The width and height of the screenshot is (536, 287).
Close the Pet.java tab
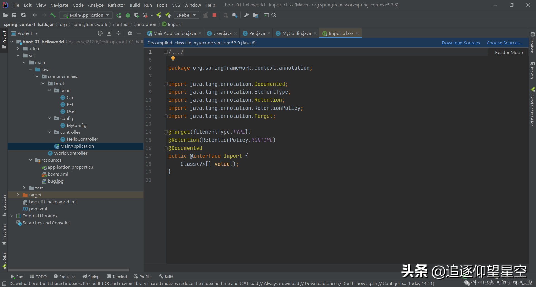[269, 33]
